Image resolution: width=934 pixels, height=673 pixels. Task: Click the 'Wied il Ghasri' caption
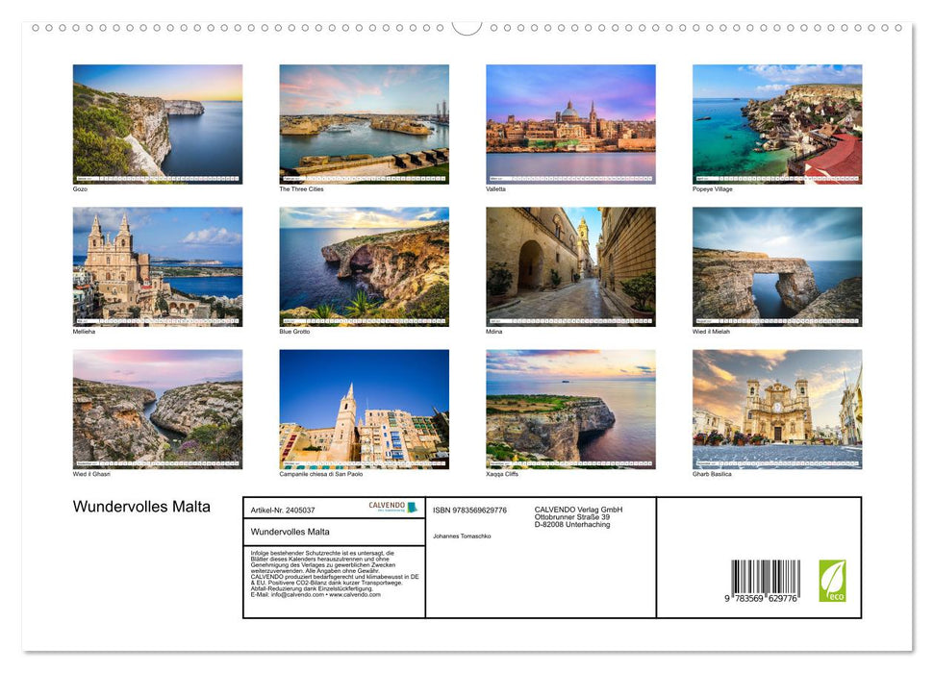[x=91, y=474]
